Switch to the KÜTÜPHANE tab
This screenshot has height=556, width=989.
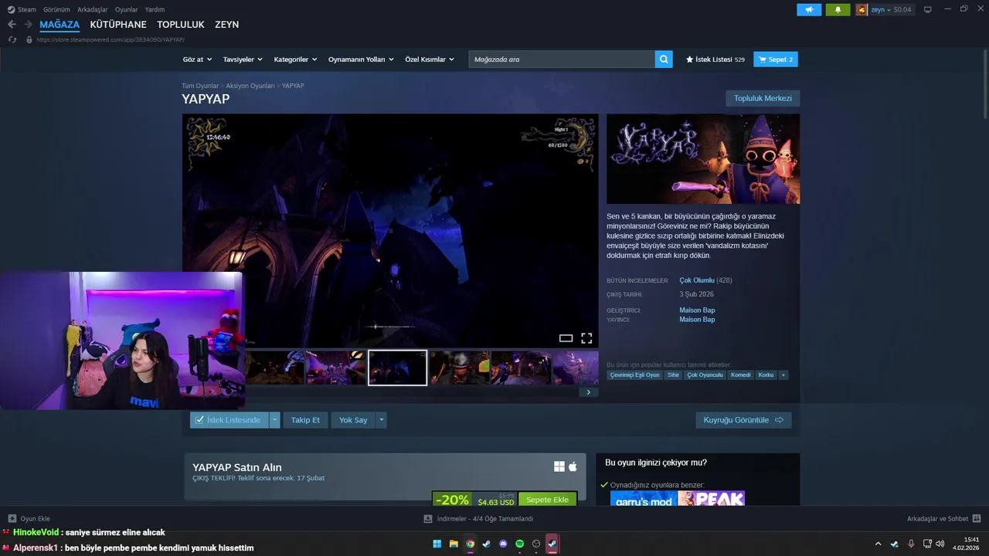pos(118,25)
